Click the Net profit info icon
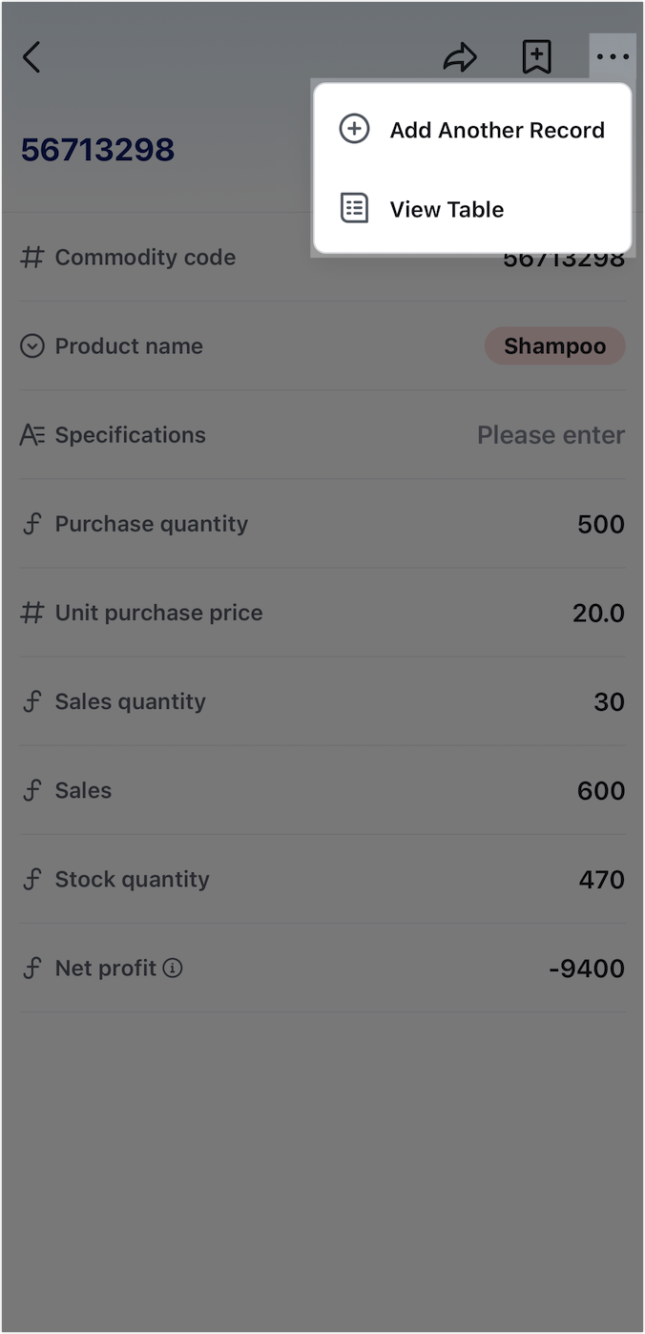Image resolution: width=645 pixels, height=1334 pixels. pos(173,969)
